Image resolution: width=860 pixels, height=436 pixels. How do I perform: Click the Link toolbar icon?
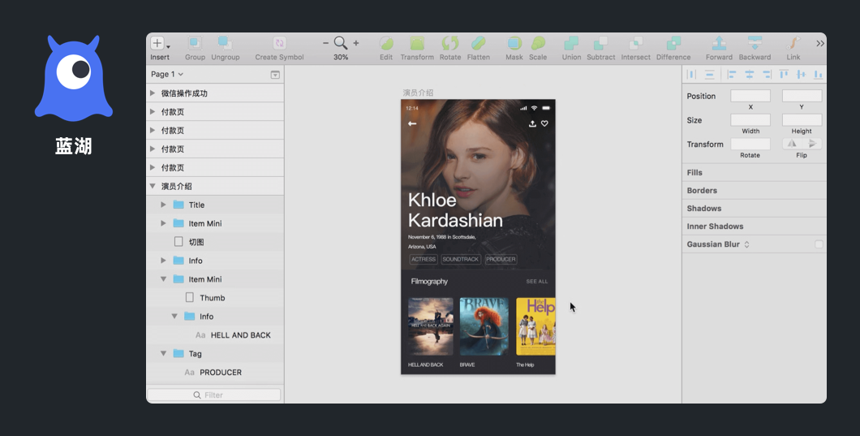tap(793, 43)
